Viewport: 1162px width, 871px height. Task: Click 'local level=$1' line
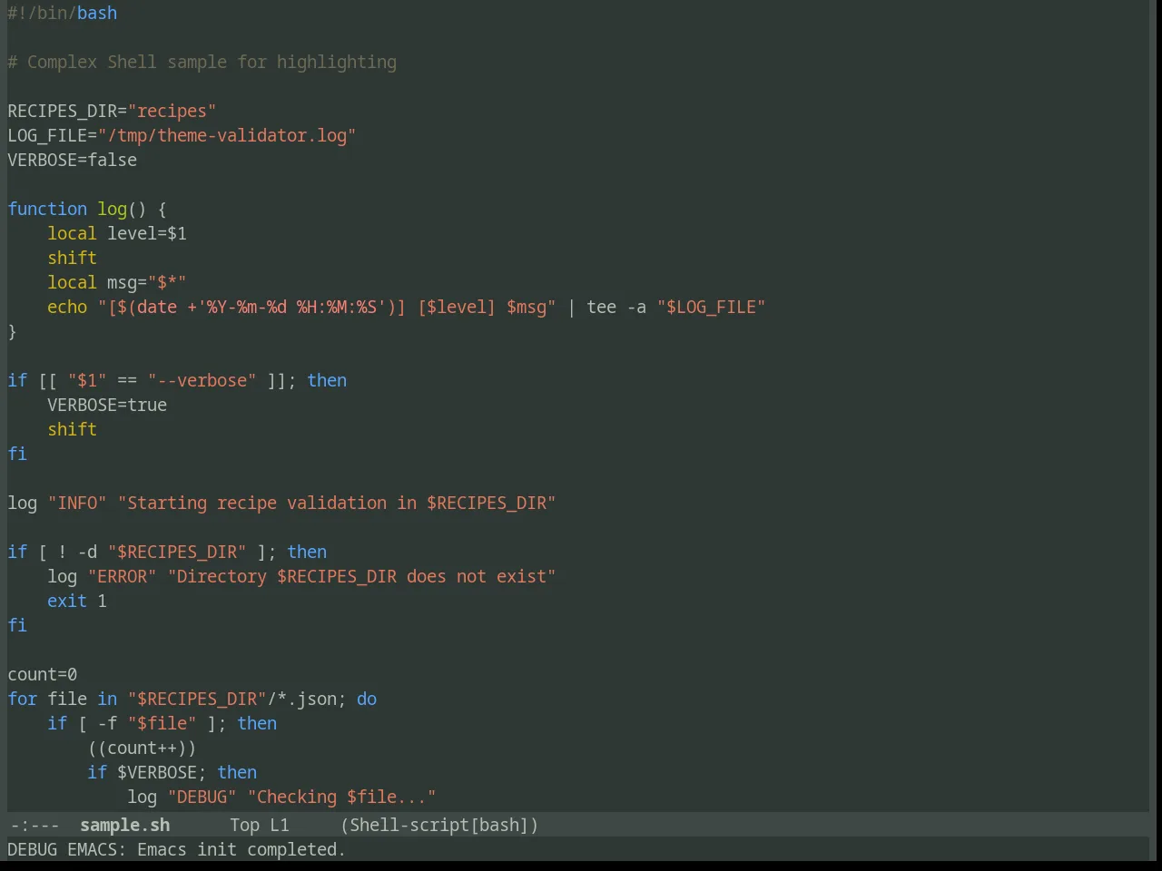117,233
